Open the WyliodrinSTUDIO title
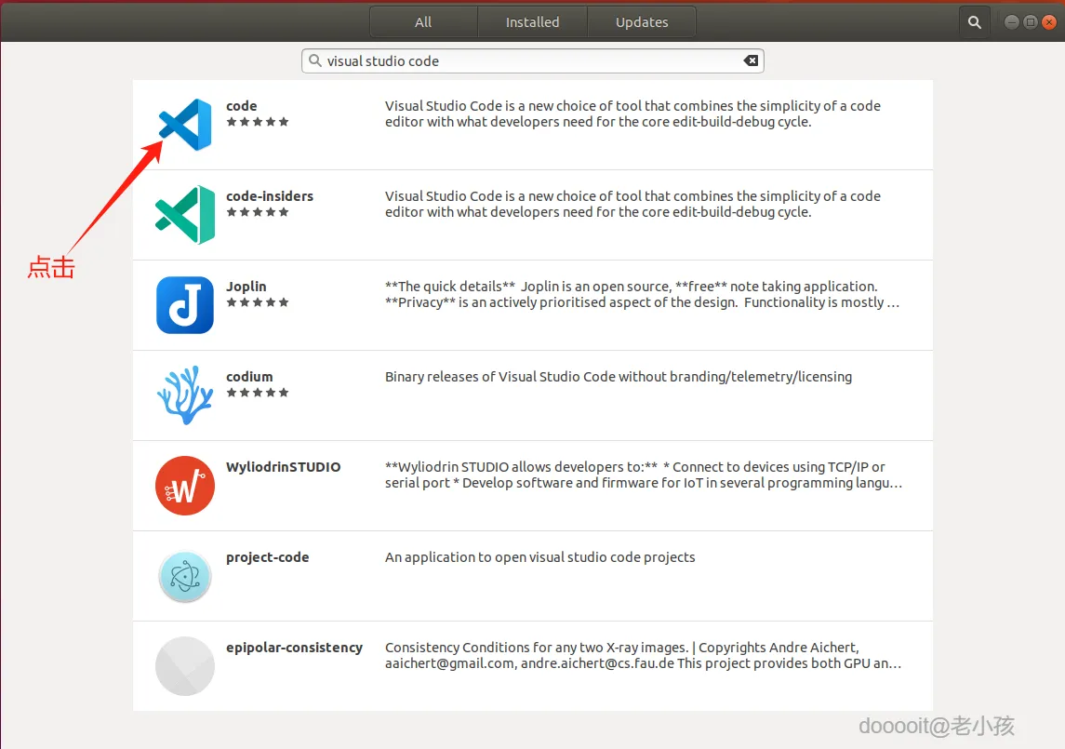This screenshot has height=749, width=1065. 284,467
